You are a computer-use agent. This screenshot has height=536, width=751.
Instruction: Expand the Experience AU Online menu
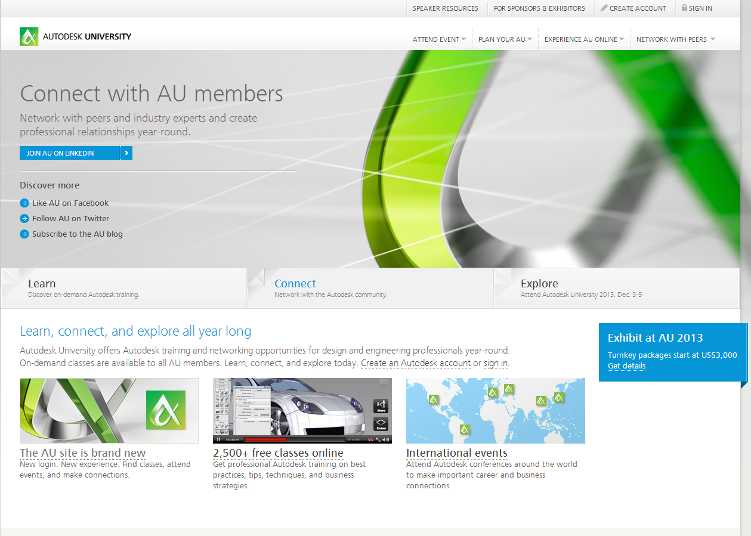point(584,39)
